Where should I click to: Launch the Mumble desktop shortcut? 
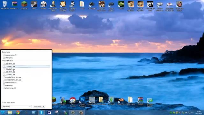(43, 5)
